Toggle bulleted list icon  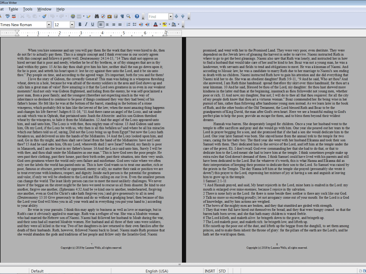(x=134, y=24)
